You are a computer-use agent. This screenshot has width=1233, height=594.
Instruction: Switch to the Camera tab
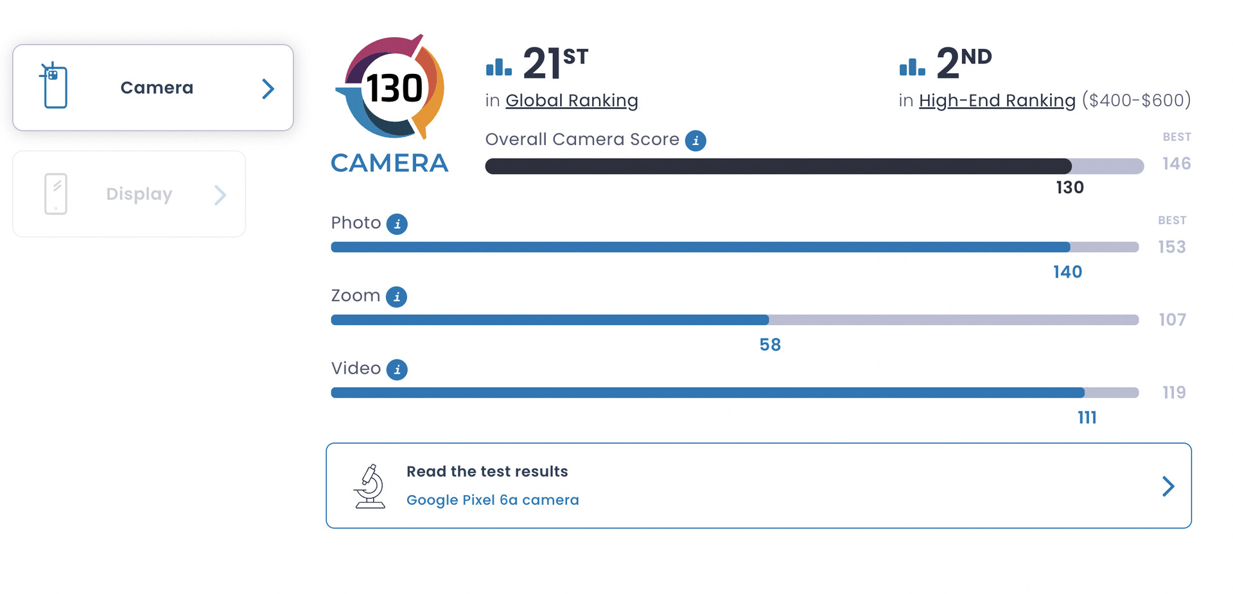click(x=153, y=87)
